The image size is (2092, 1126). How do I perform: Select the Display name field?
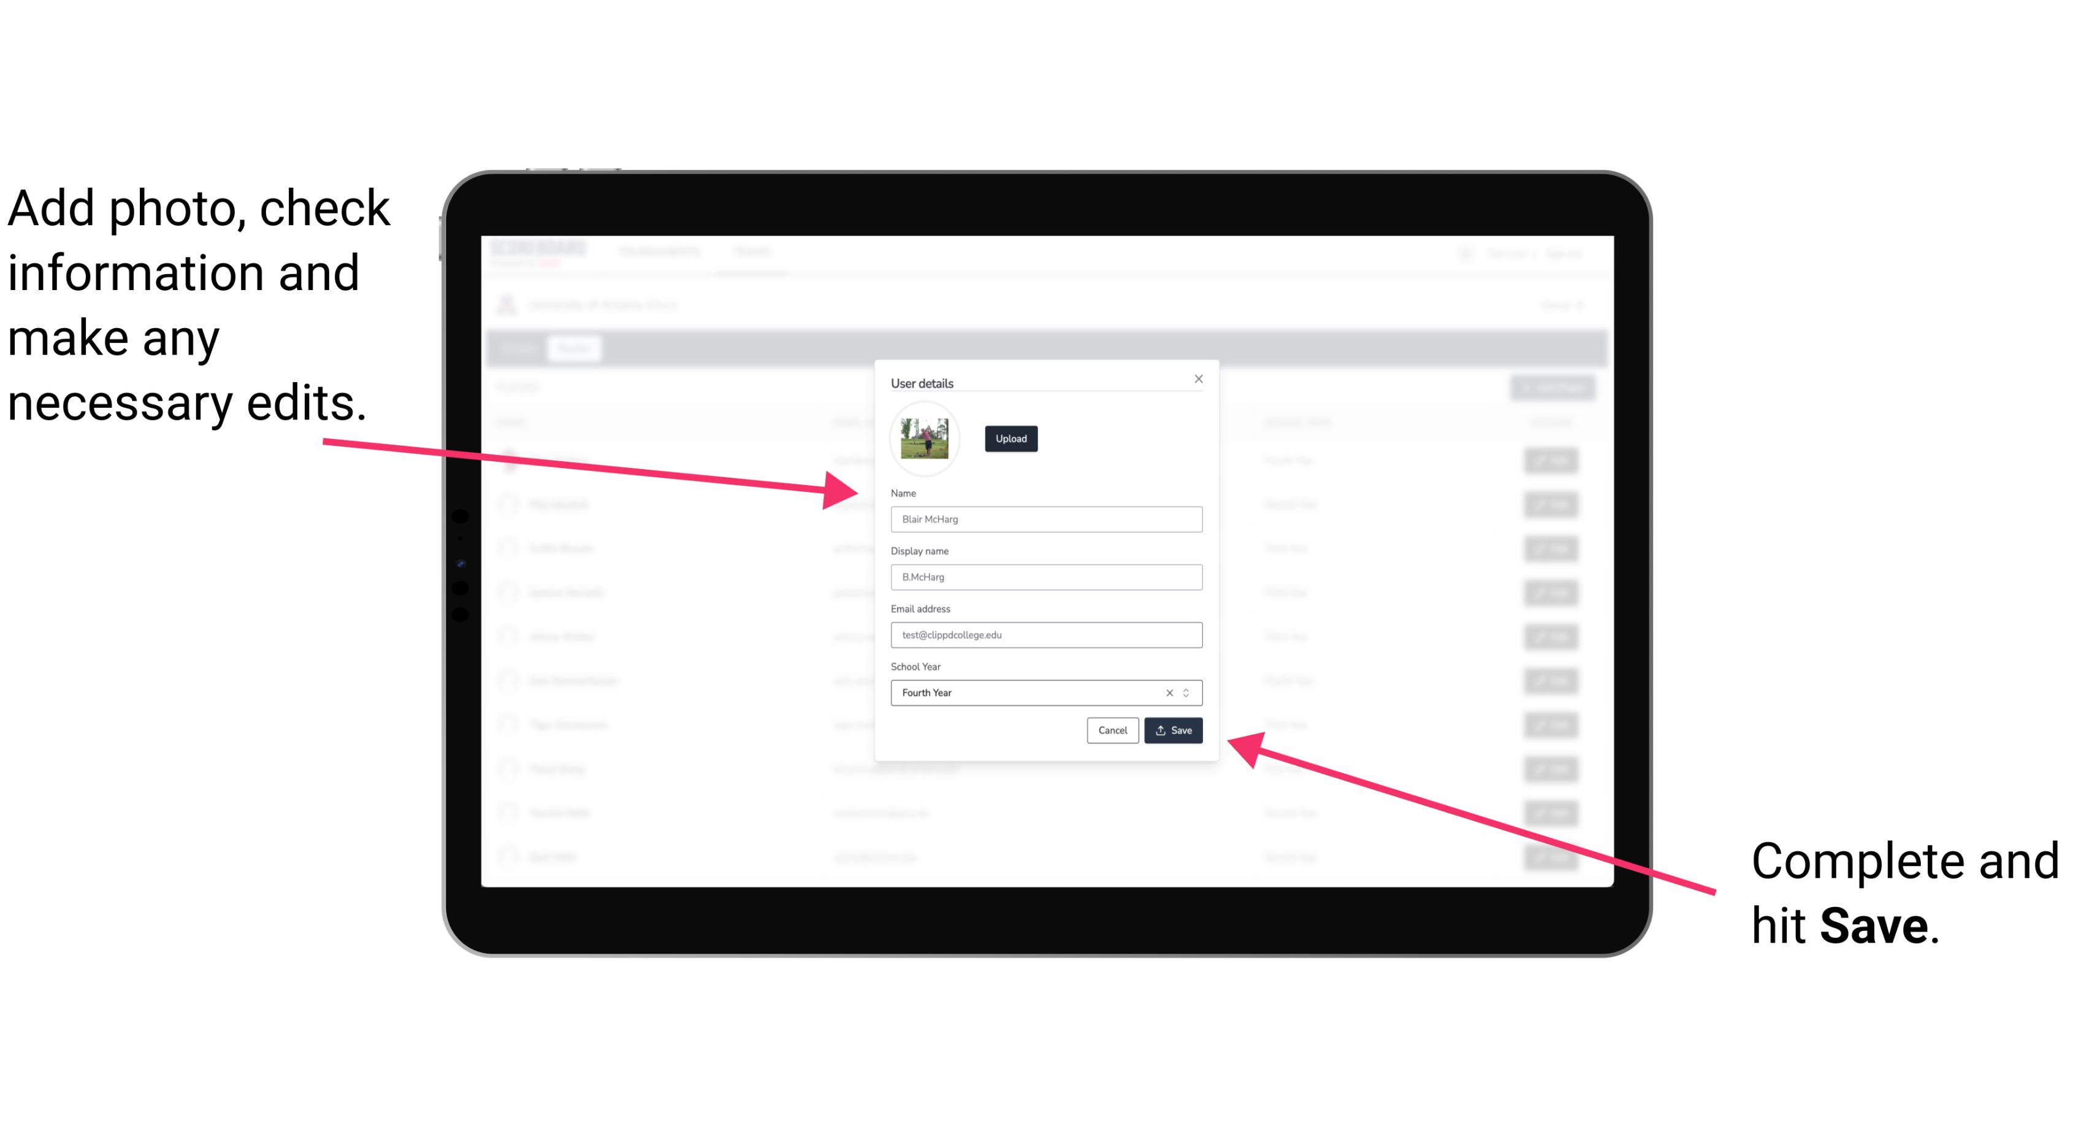(x=1045, y=577)
